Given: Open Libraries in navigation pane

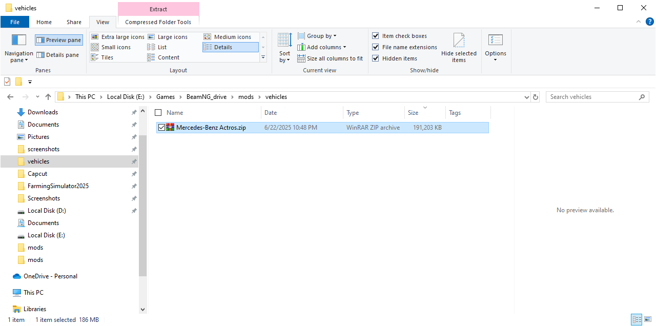Looking at the screenshot, I should pos(35,309).
